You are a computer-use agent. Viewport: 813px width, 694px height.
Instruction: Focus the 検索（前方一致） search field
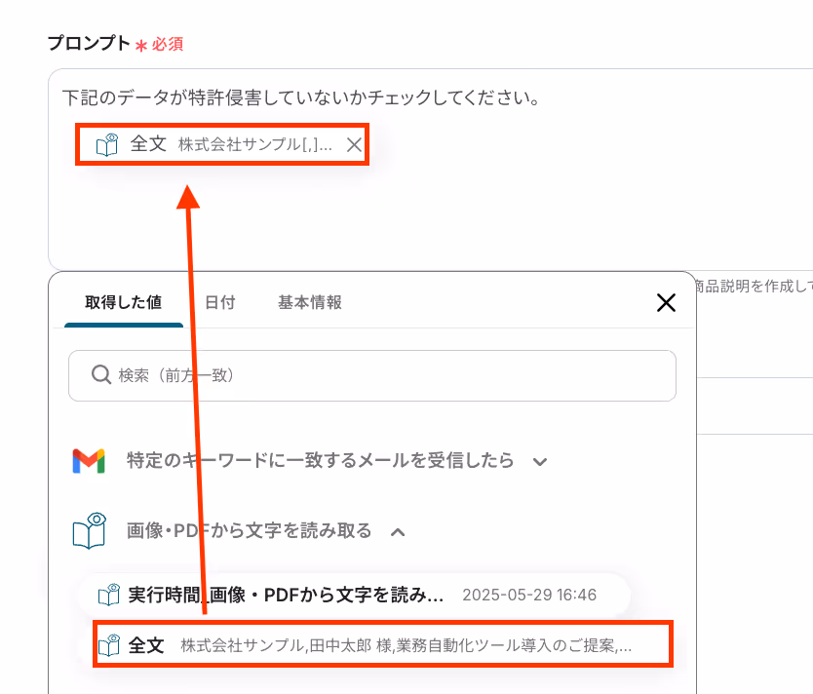[x=372, y=375]
